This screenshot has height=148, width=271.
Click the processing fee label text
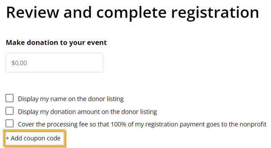pyautogui.click(x=142, y=124)
